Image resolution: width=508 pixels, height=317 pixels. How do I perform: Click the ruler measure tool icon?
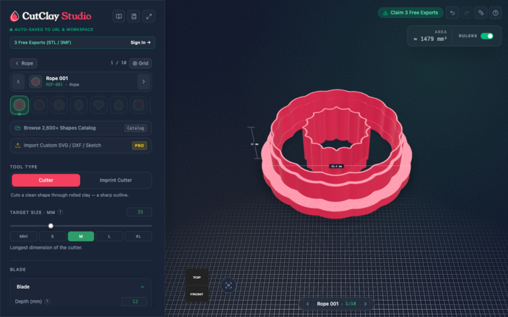(481, 13)
